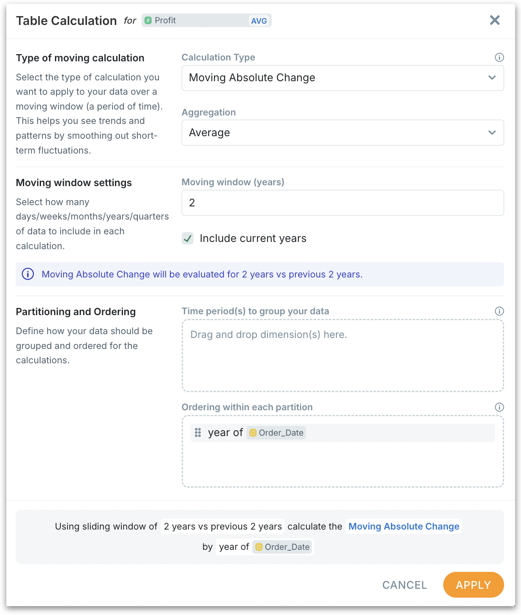Click the drag handle beside year of Order_Date
Viewport: 521px width, 615px height.
(x=198, y=433)
